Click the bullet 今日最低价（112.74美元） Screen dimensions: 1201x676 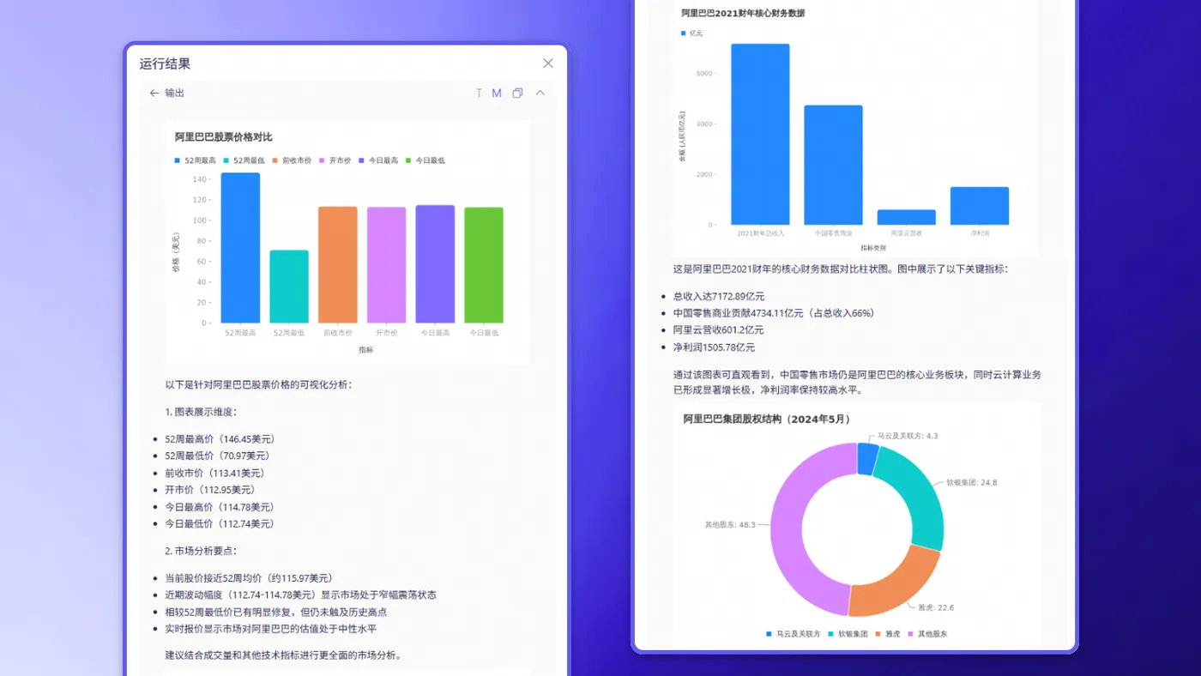click(x=220, y=523)
